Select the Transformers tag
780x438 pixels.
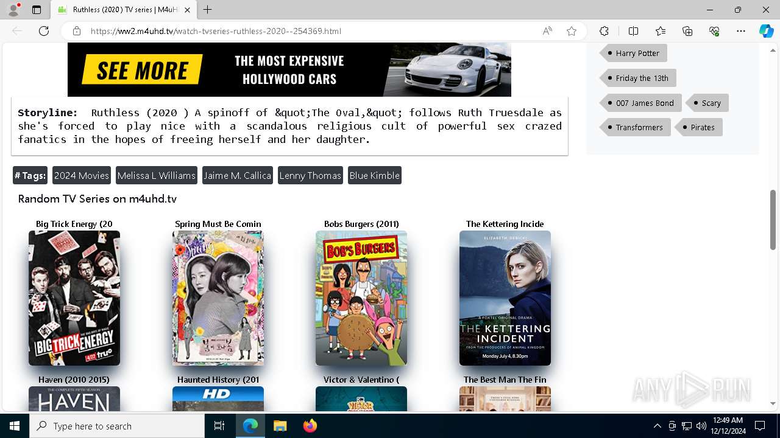635,127
